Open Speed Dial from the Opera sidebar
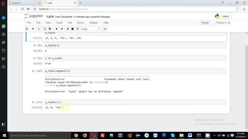The width and height of the screenshot is (248, 139). [x=3, y=42]
